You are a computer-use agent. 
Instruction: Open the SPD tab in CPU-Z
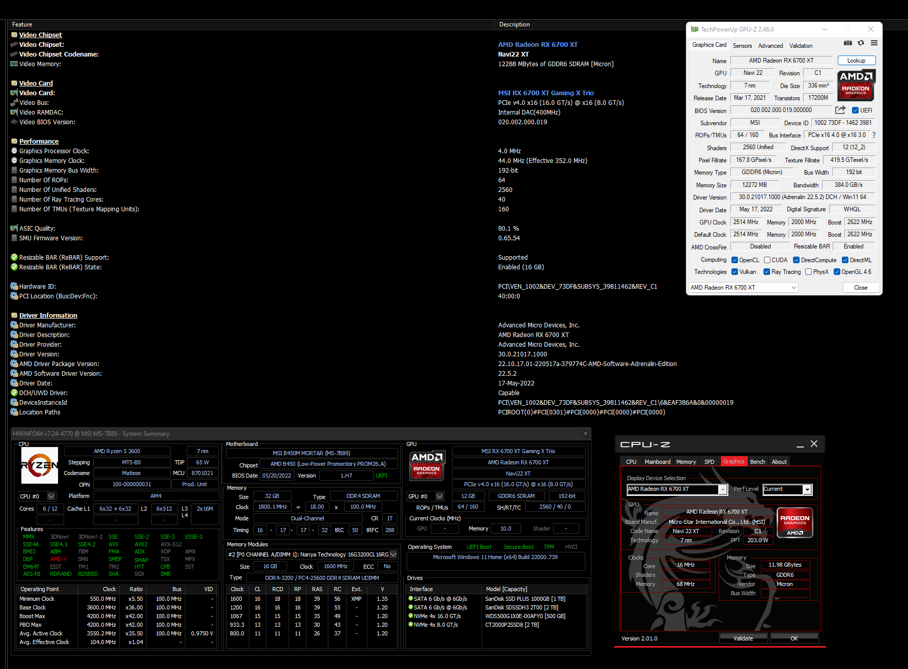(709, 462)
